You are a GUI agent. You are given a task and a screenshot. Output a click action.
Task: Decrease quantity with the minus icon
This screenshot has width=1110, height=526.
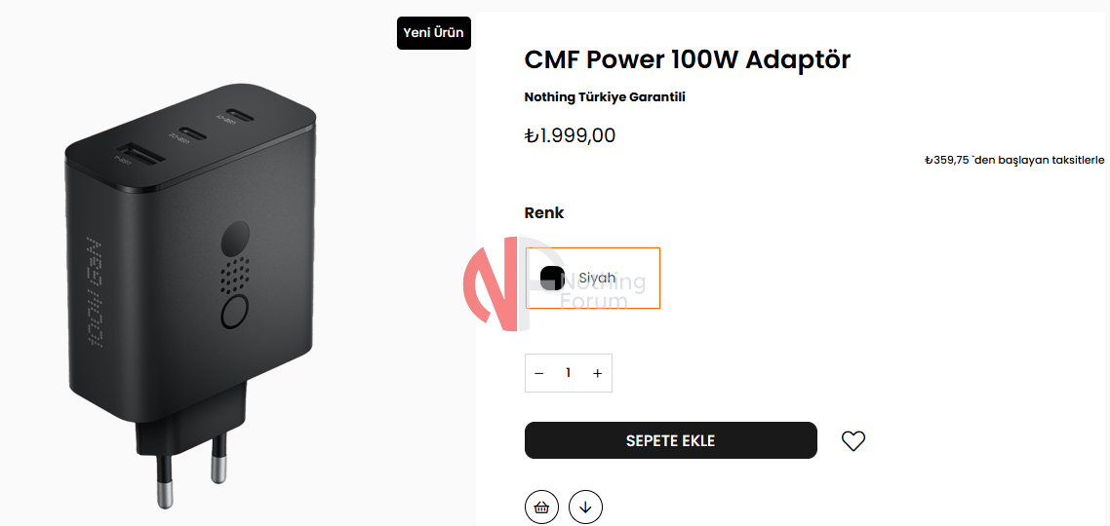click(x=538, y=373)
